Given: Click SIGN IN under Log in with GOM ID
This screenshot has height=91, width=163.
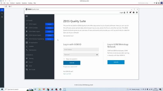Looking at the screenshot, I should click(72, 63).
